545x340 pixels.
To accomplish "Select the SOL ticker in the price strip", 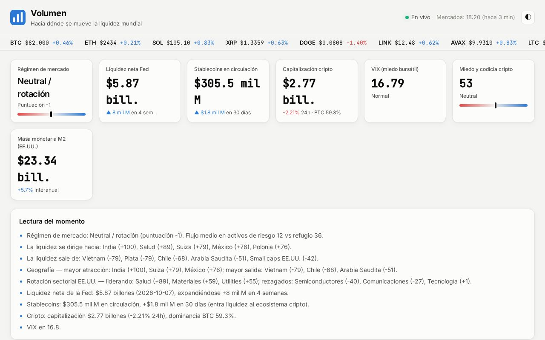I will pyautogui.click(x=183, y=43).
